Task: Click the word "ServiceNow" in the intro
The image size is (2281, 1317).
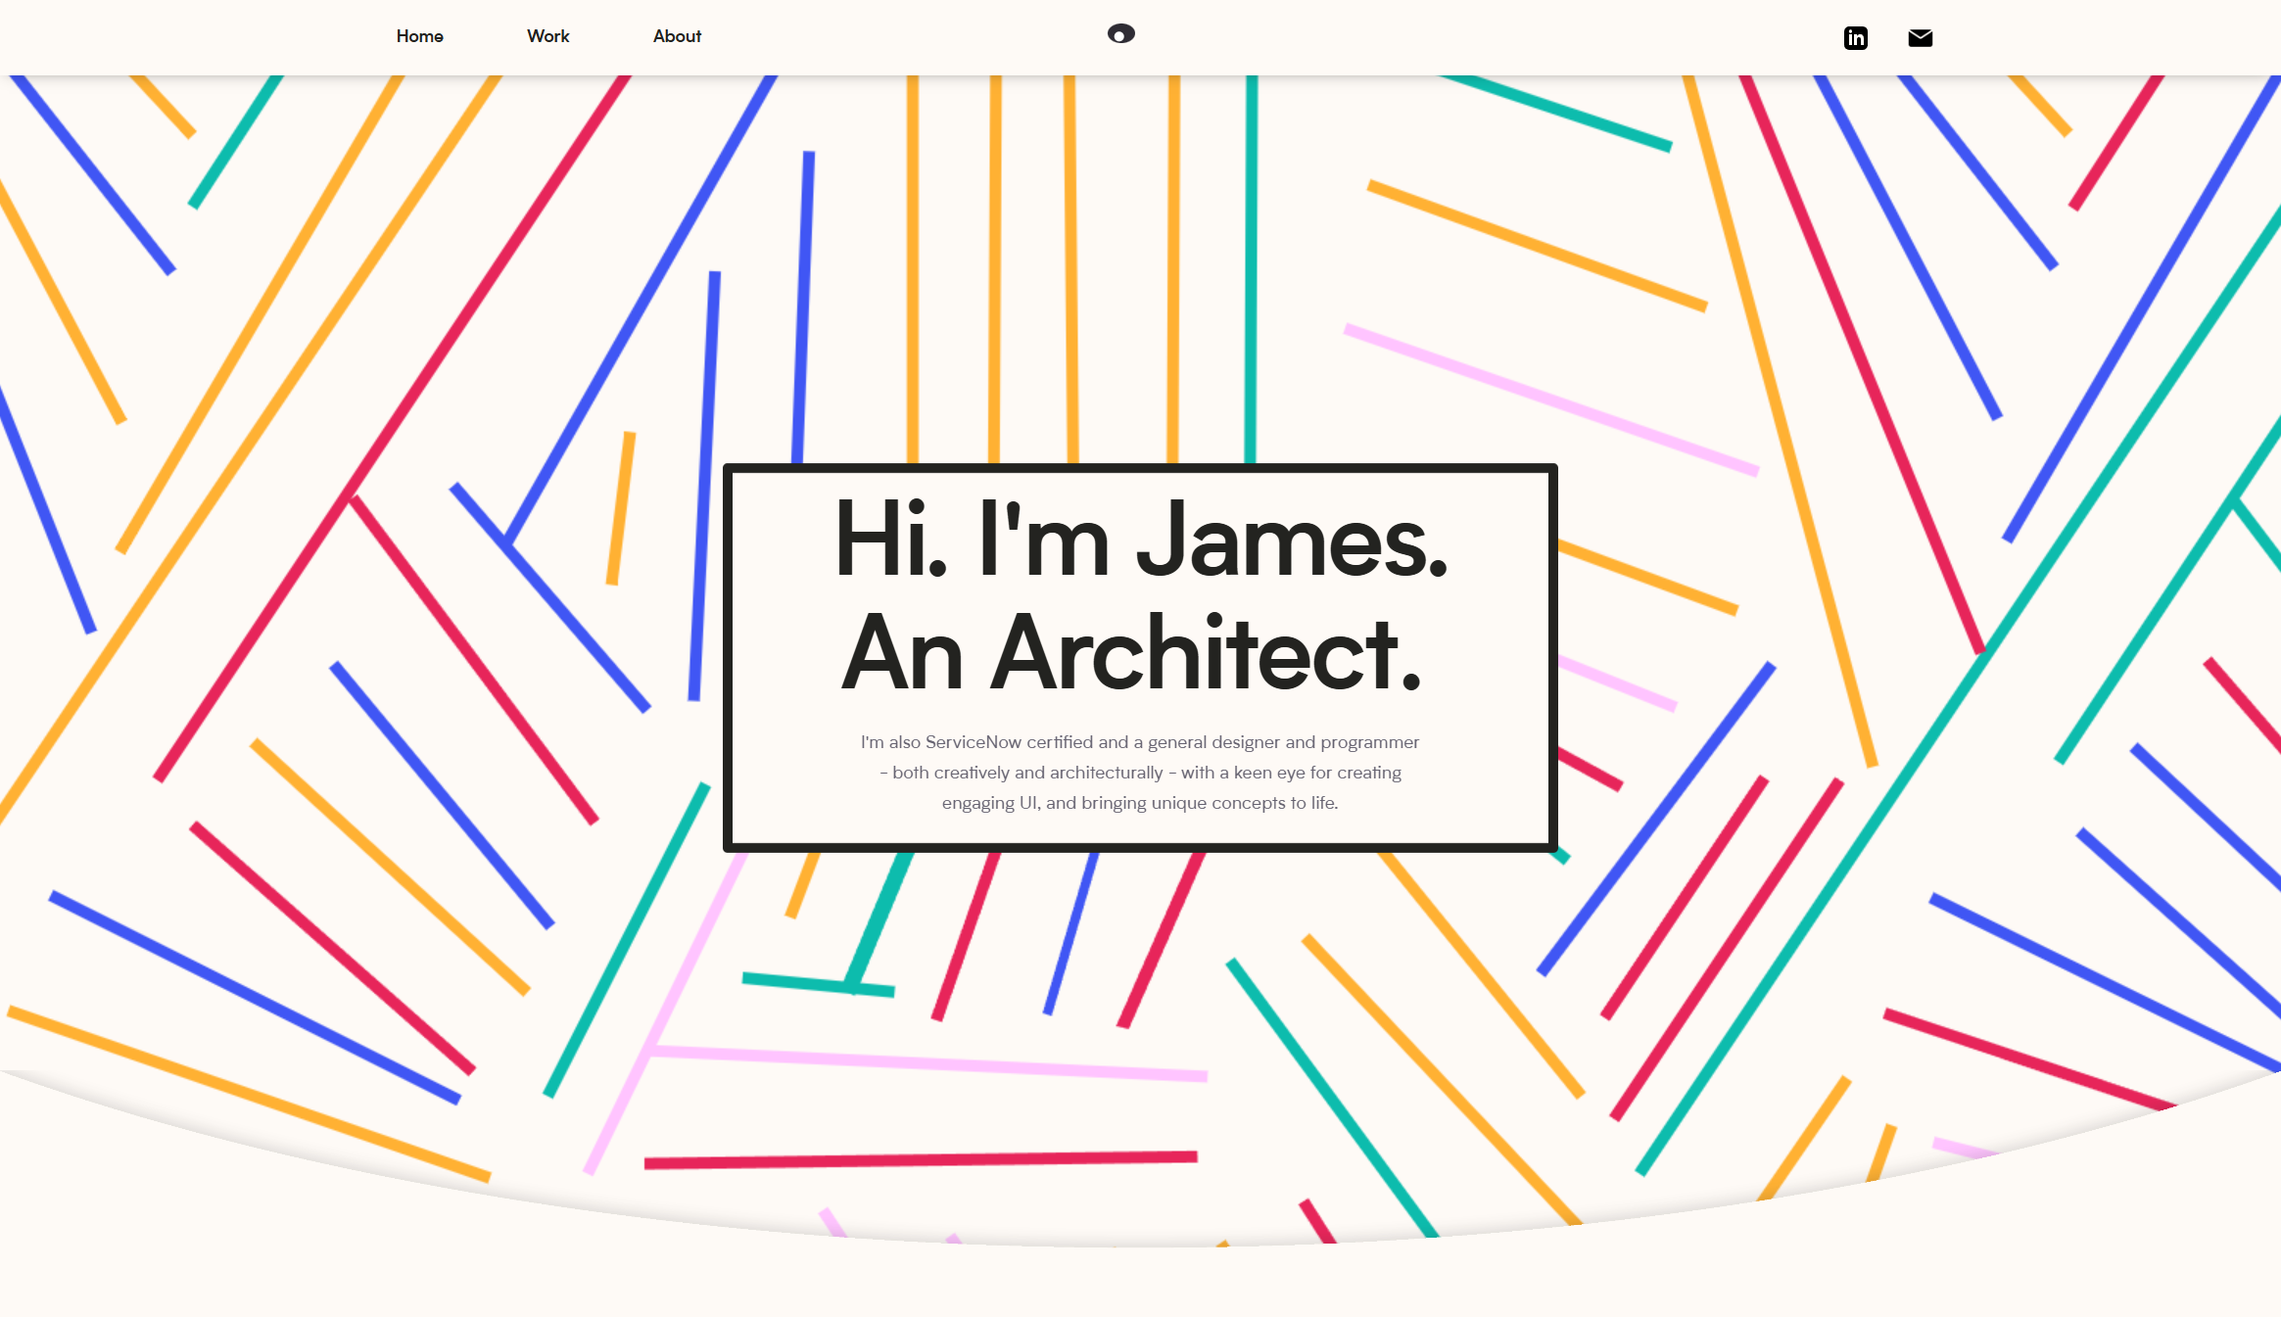Action: (973, 742)
